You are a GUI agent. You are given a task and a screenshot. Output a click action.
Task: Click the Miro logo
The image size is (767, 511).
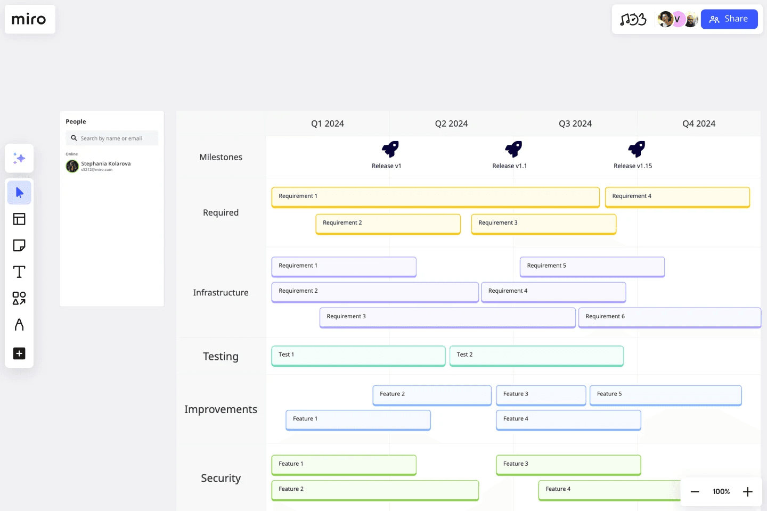pyautogui.click(x=29, y=20)
